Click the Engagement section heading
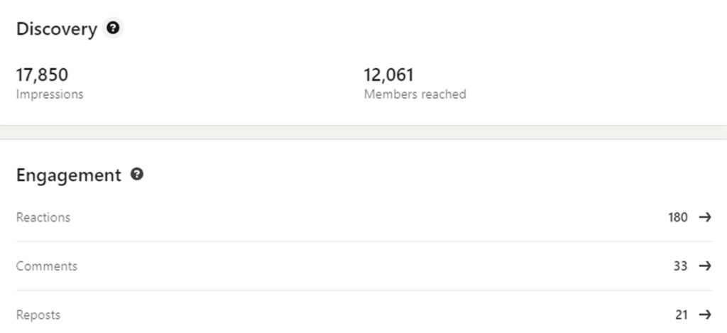 pyautogui.click(x=69, y=175)
